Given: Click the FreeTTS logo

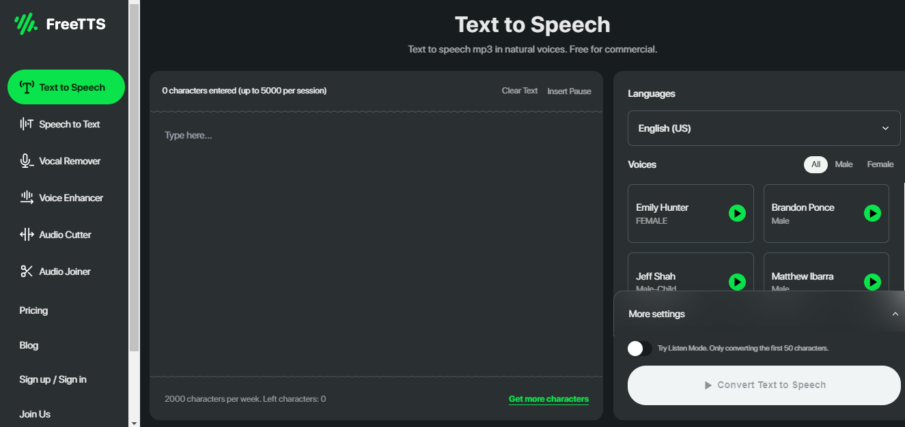Looking at the screenshot, I should pos(59,23).
